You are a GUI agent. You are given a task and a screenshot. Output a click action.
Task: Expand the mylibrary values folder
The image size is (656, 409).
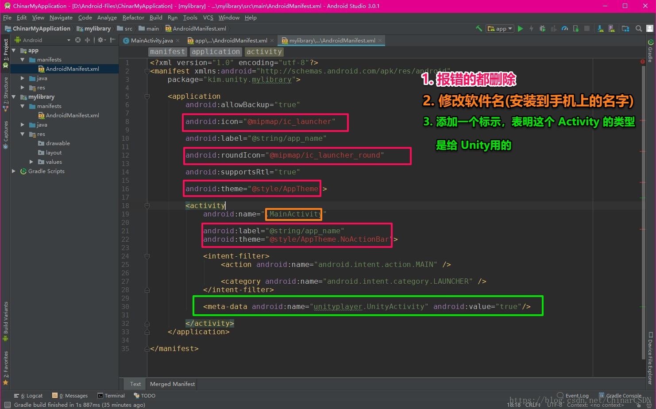pyautogui.click(x=31, y=162)
